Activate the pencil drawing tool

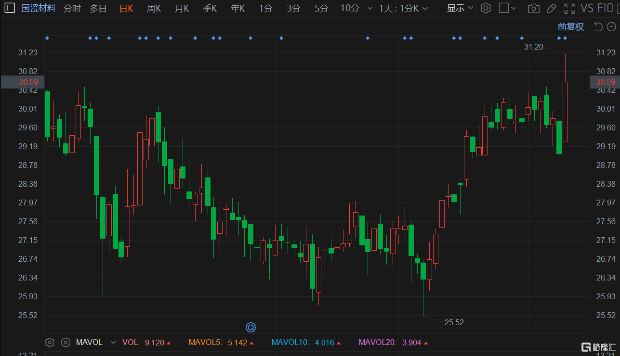point(552,8)
